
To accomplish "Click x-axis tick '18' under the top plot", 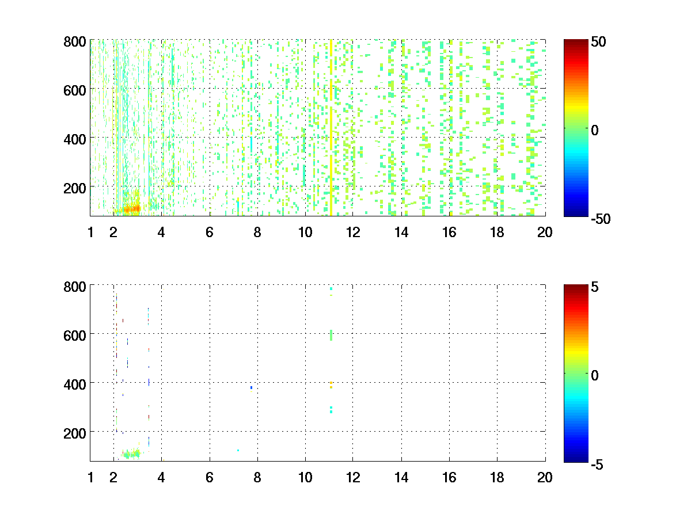I will click(x=497, y=232).
